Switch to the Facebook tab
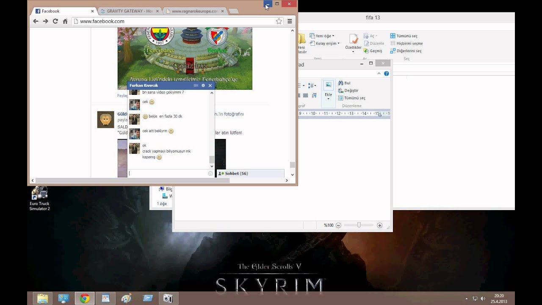This screenshot has width=542, height=305. coord(64,11)
